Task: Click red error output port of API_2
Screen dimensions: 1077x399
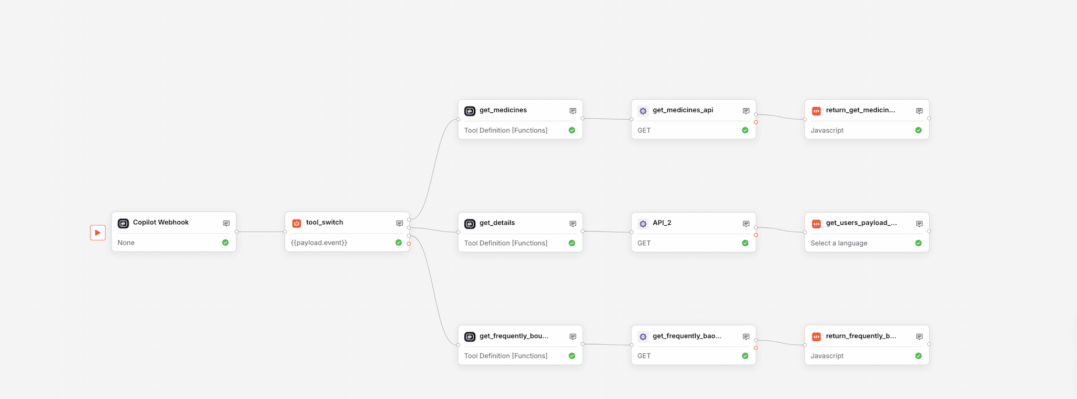Action: (756, 235)
